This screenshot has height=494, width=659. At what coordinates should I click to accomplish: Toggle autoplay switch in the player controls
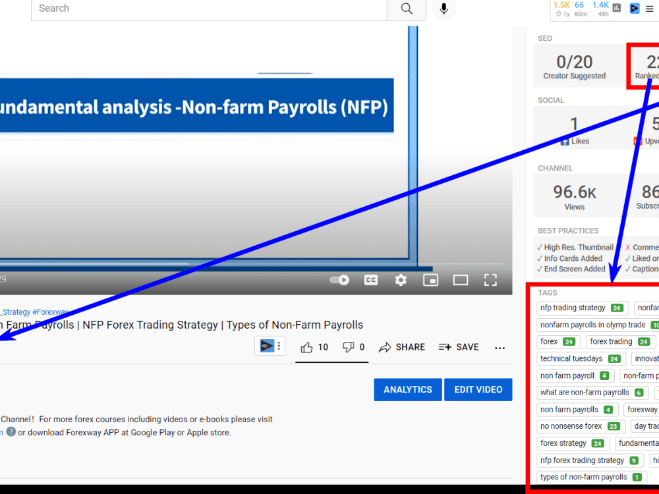click(339, 280)
